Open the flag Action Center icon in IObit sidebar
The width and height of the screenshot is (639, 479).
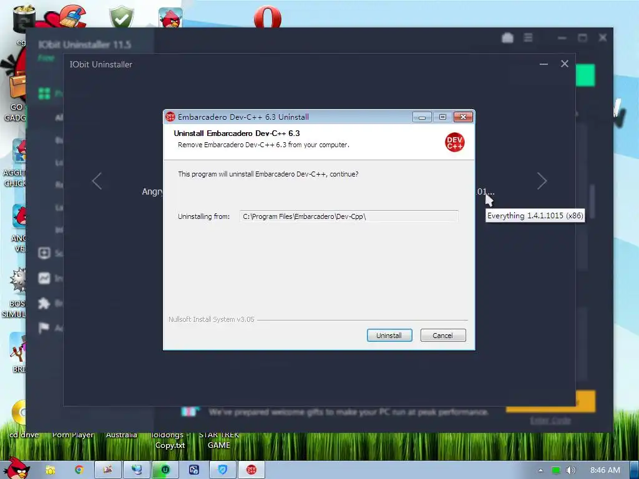[x=44, y=328]
